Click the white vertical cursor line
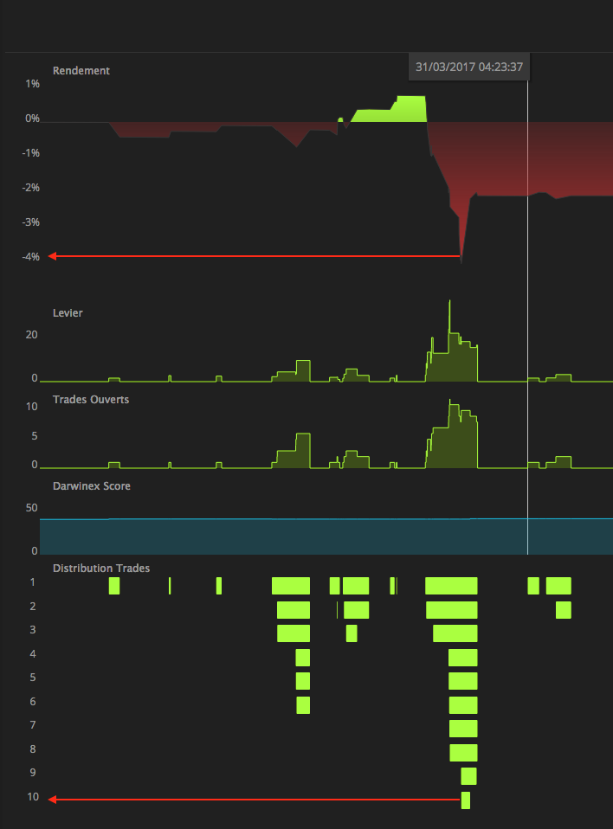This screenshot has width=613, height=829. [x=528, y=318]
